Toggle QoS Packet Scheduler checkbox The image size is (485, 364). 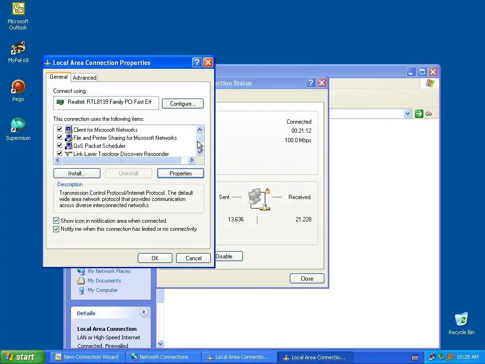click(x=59, y=146)
